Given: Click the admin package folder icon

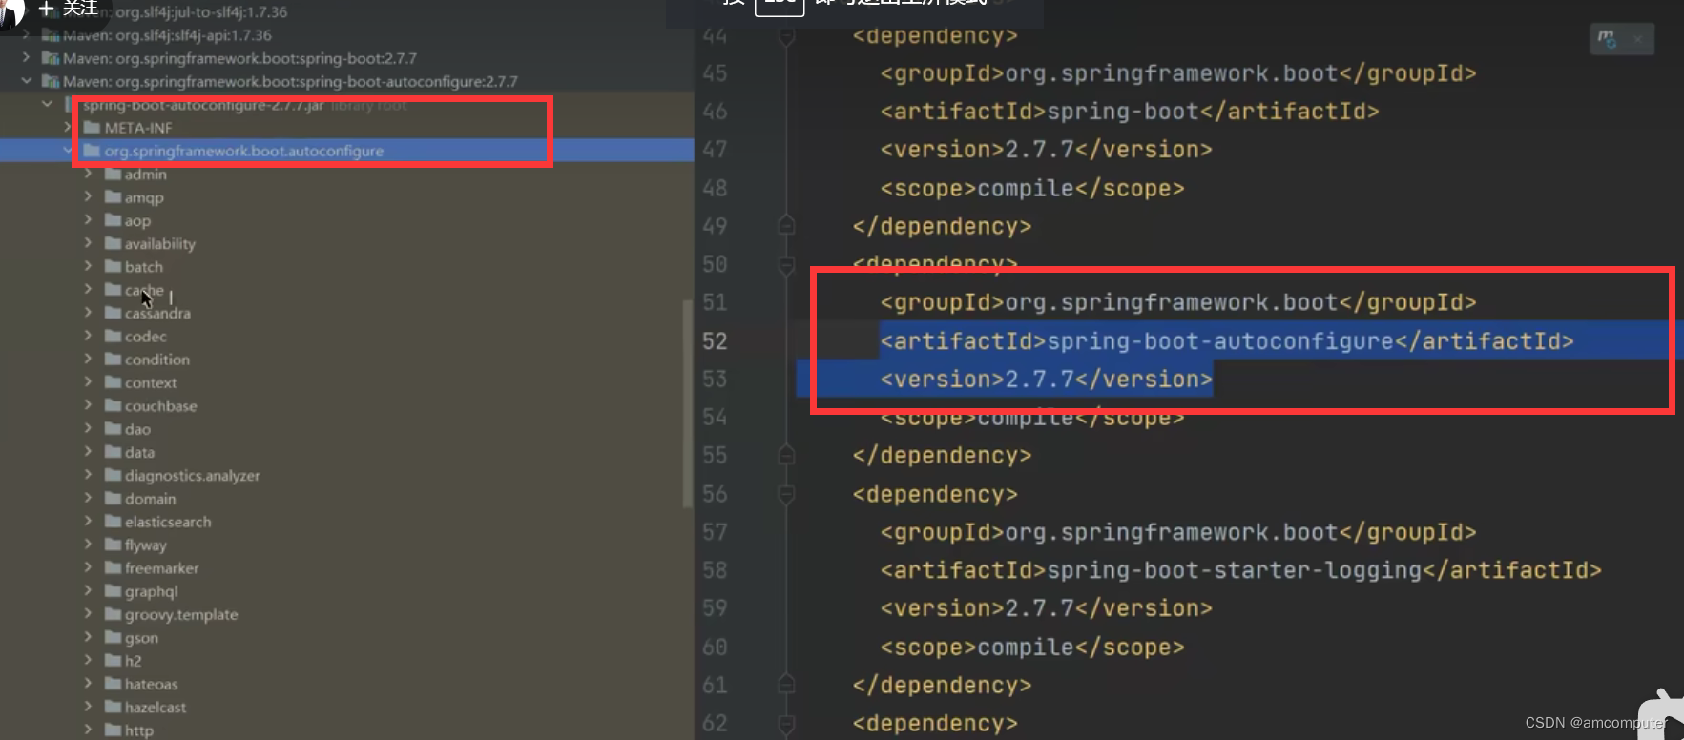Looking at the screenshot, I should [x=113, y=175].
